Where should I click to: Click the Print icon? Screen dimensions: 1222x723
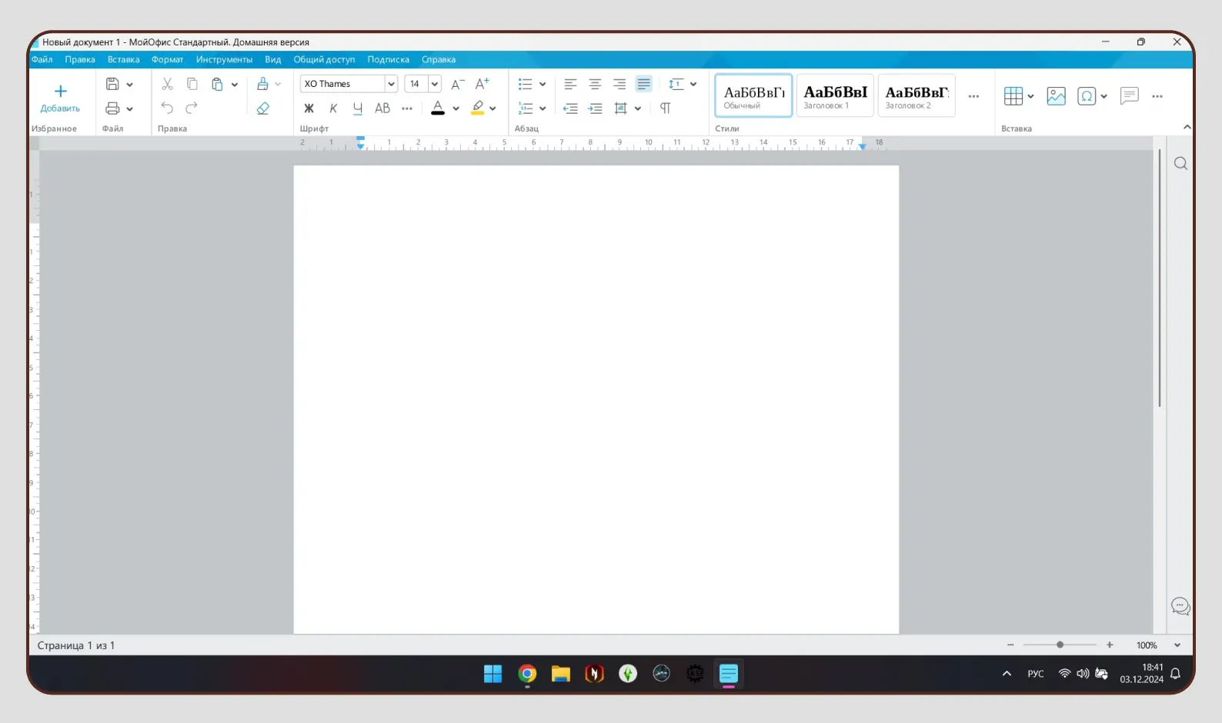(x=112, y=108)
